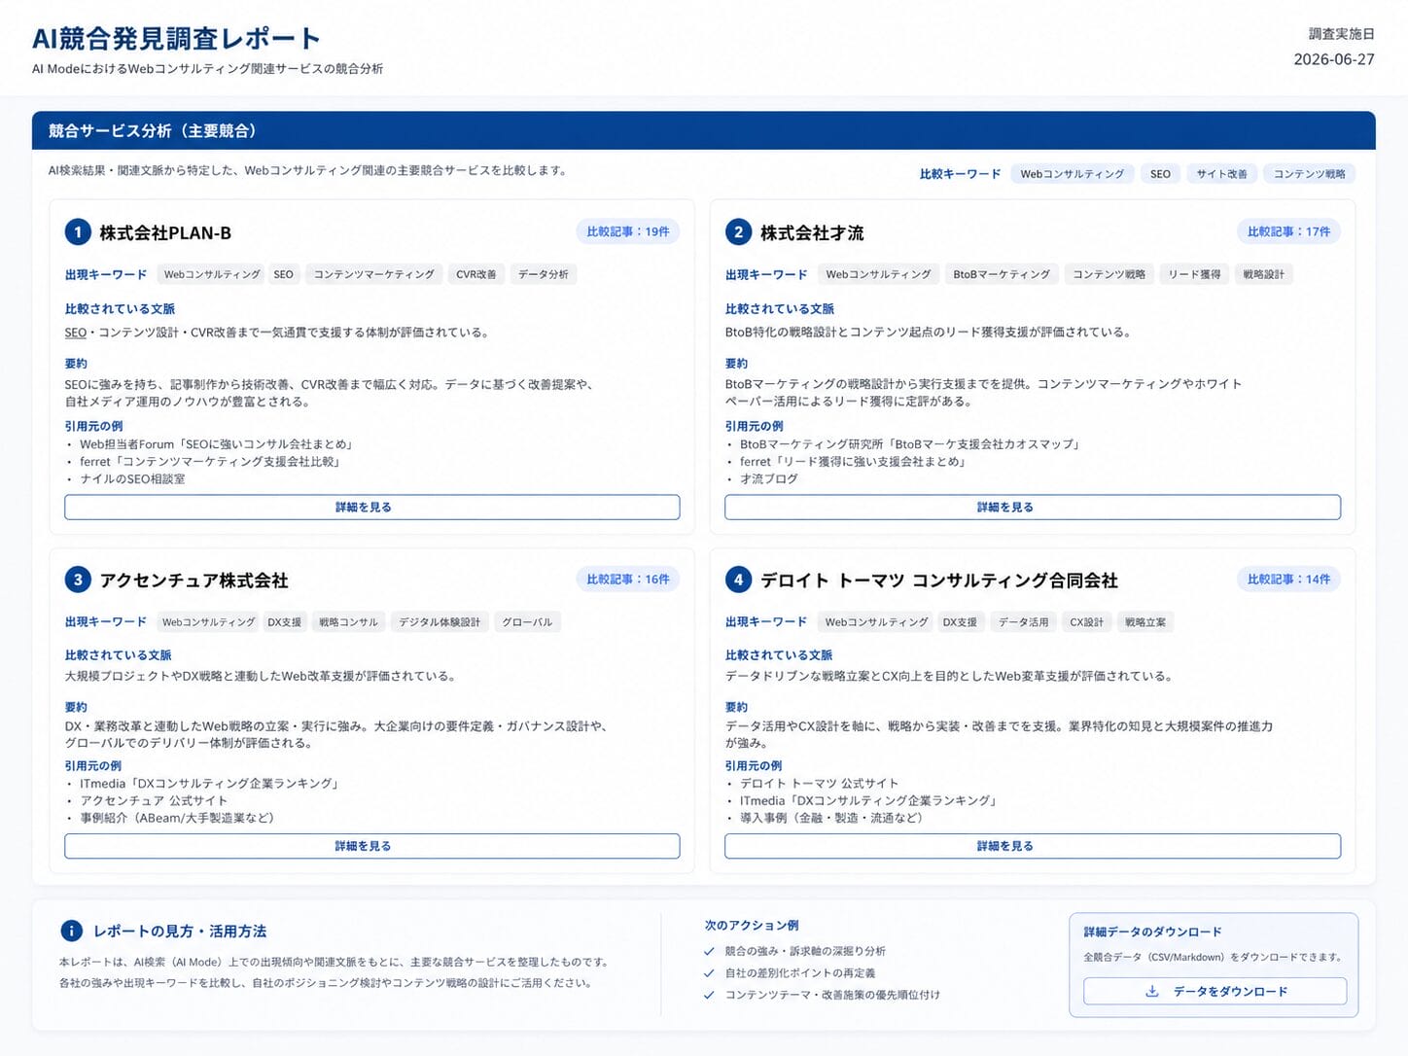Click the 詳細データのダウンロード heading

coord(1152,932)
